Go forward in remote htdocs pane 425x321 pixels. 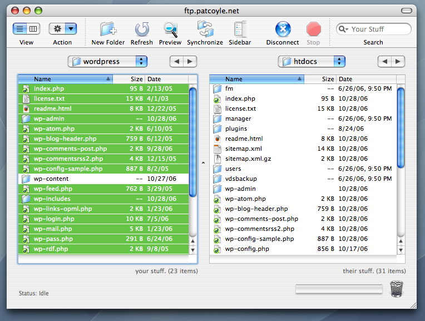tap(398, 62)
